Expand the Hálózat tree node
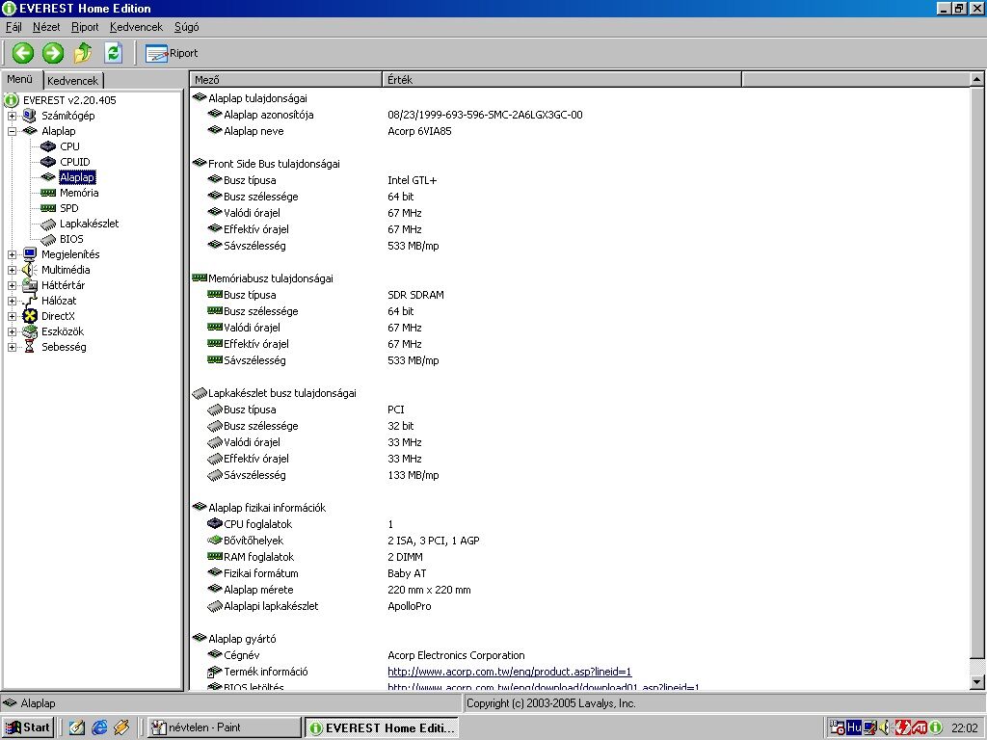 pyautogui.click(x=12, y=301)
